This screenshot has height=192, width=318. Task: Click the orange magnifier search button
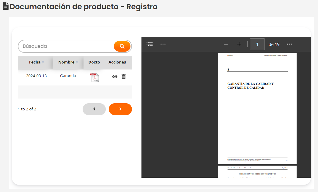tap(122, 46)
